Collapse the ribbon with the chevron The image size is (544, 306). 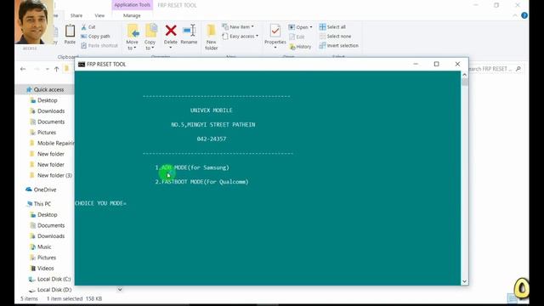pyautogui.click(x=515, y=15)
